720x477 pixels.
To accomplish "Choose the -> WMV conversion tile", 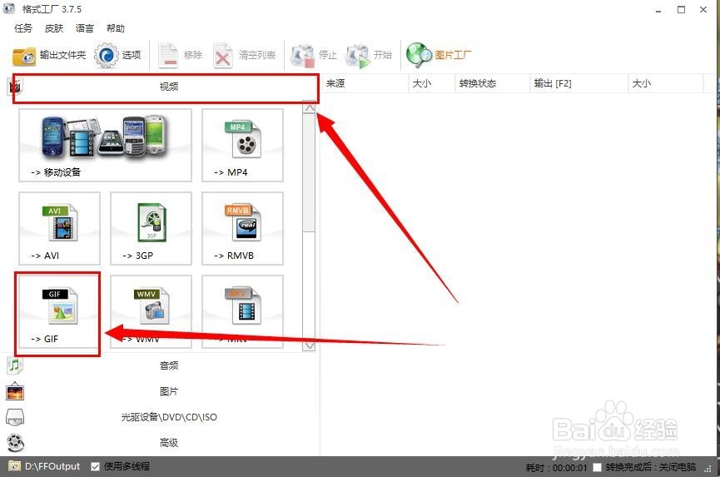I will (151, 312).
